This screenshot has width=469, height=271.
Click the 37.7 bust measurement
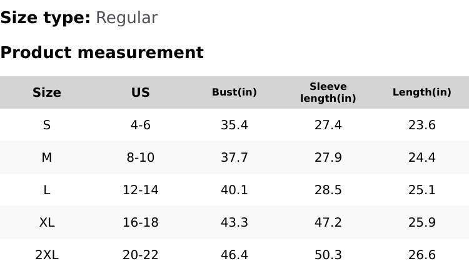[234, 157]
